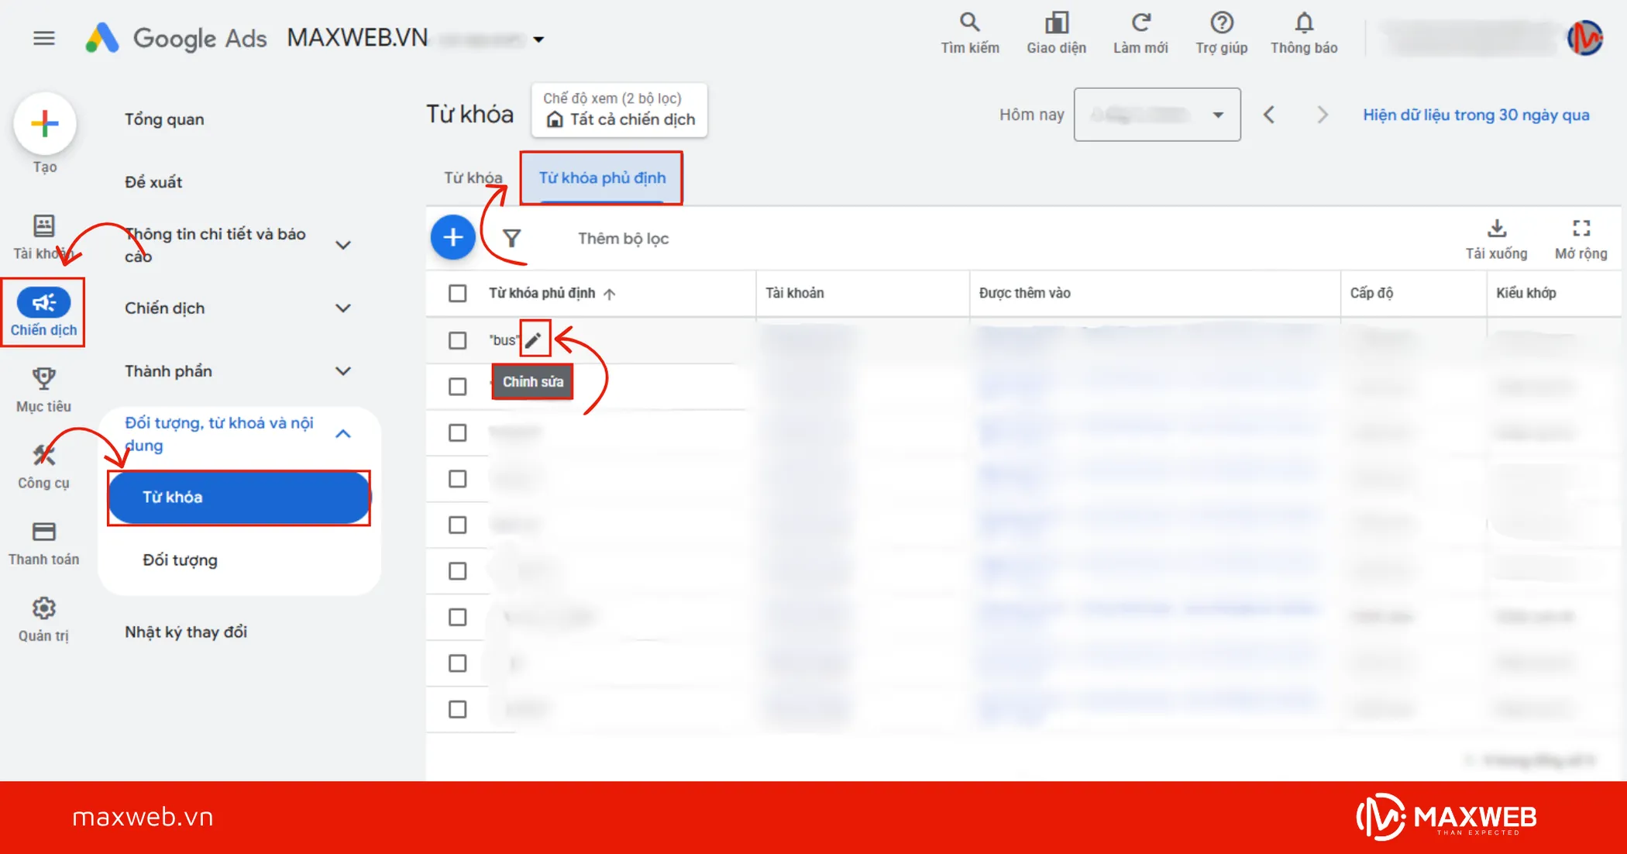Check the checkbox next to the 'bus' keyword row
The height and width of the screenshot is (854, 1627).
[x=456, y=340]
